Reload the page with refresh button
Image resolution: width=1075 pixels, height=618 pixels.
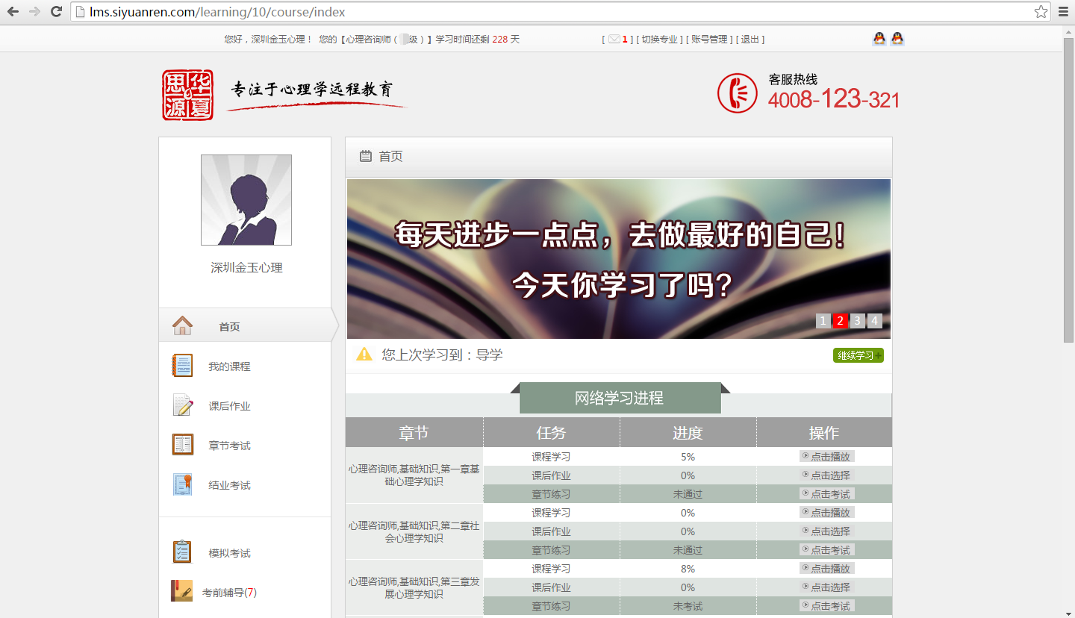coord(56,12)
